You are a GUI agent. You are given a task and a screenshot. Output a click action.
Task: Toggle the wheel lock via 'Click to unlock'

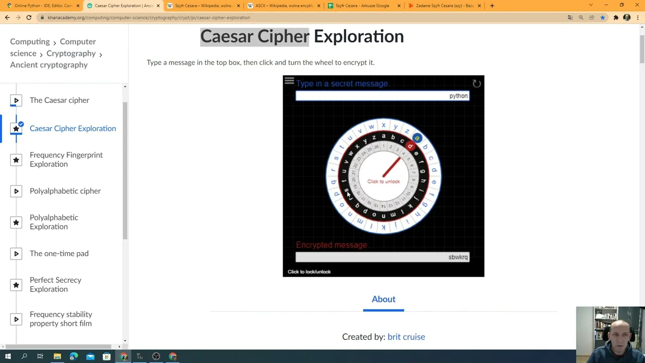point(383,181)
